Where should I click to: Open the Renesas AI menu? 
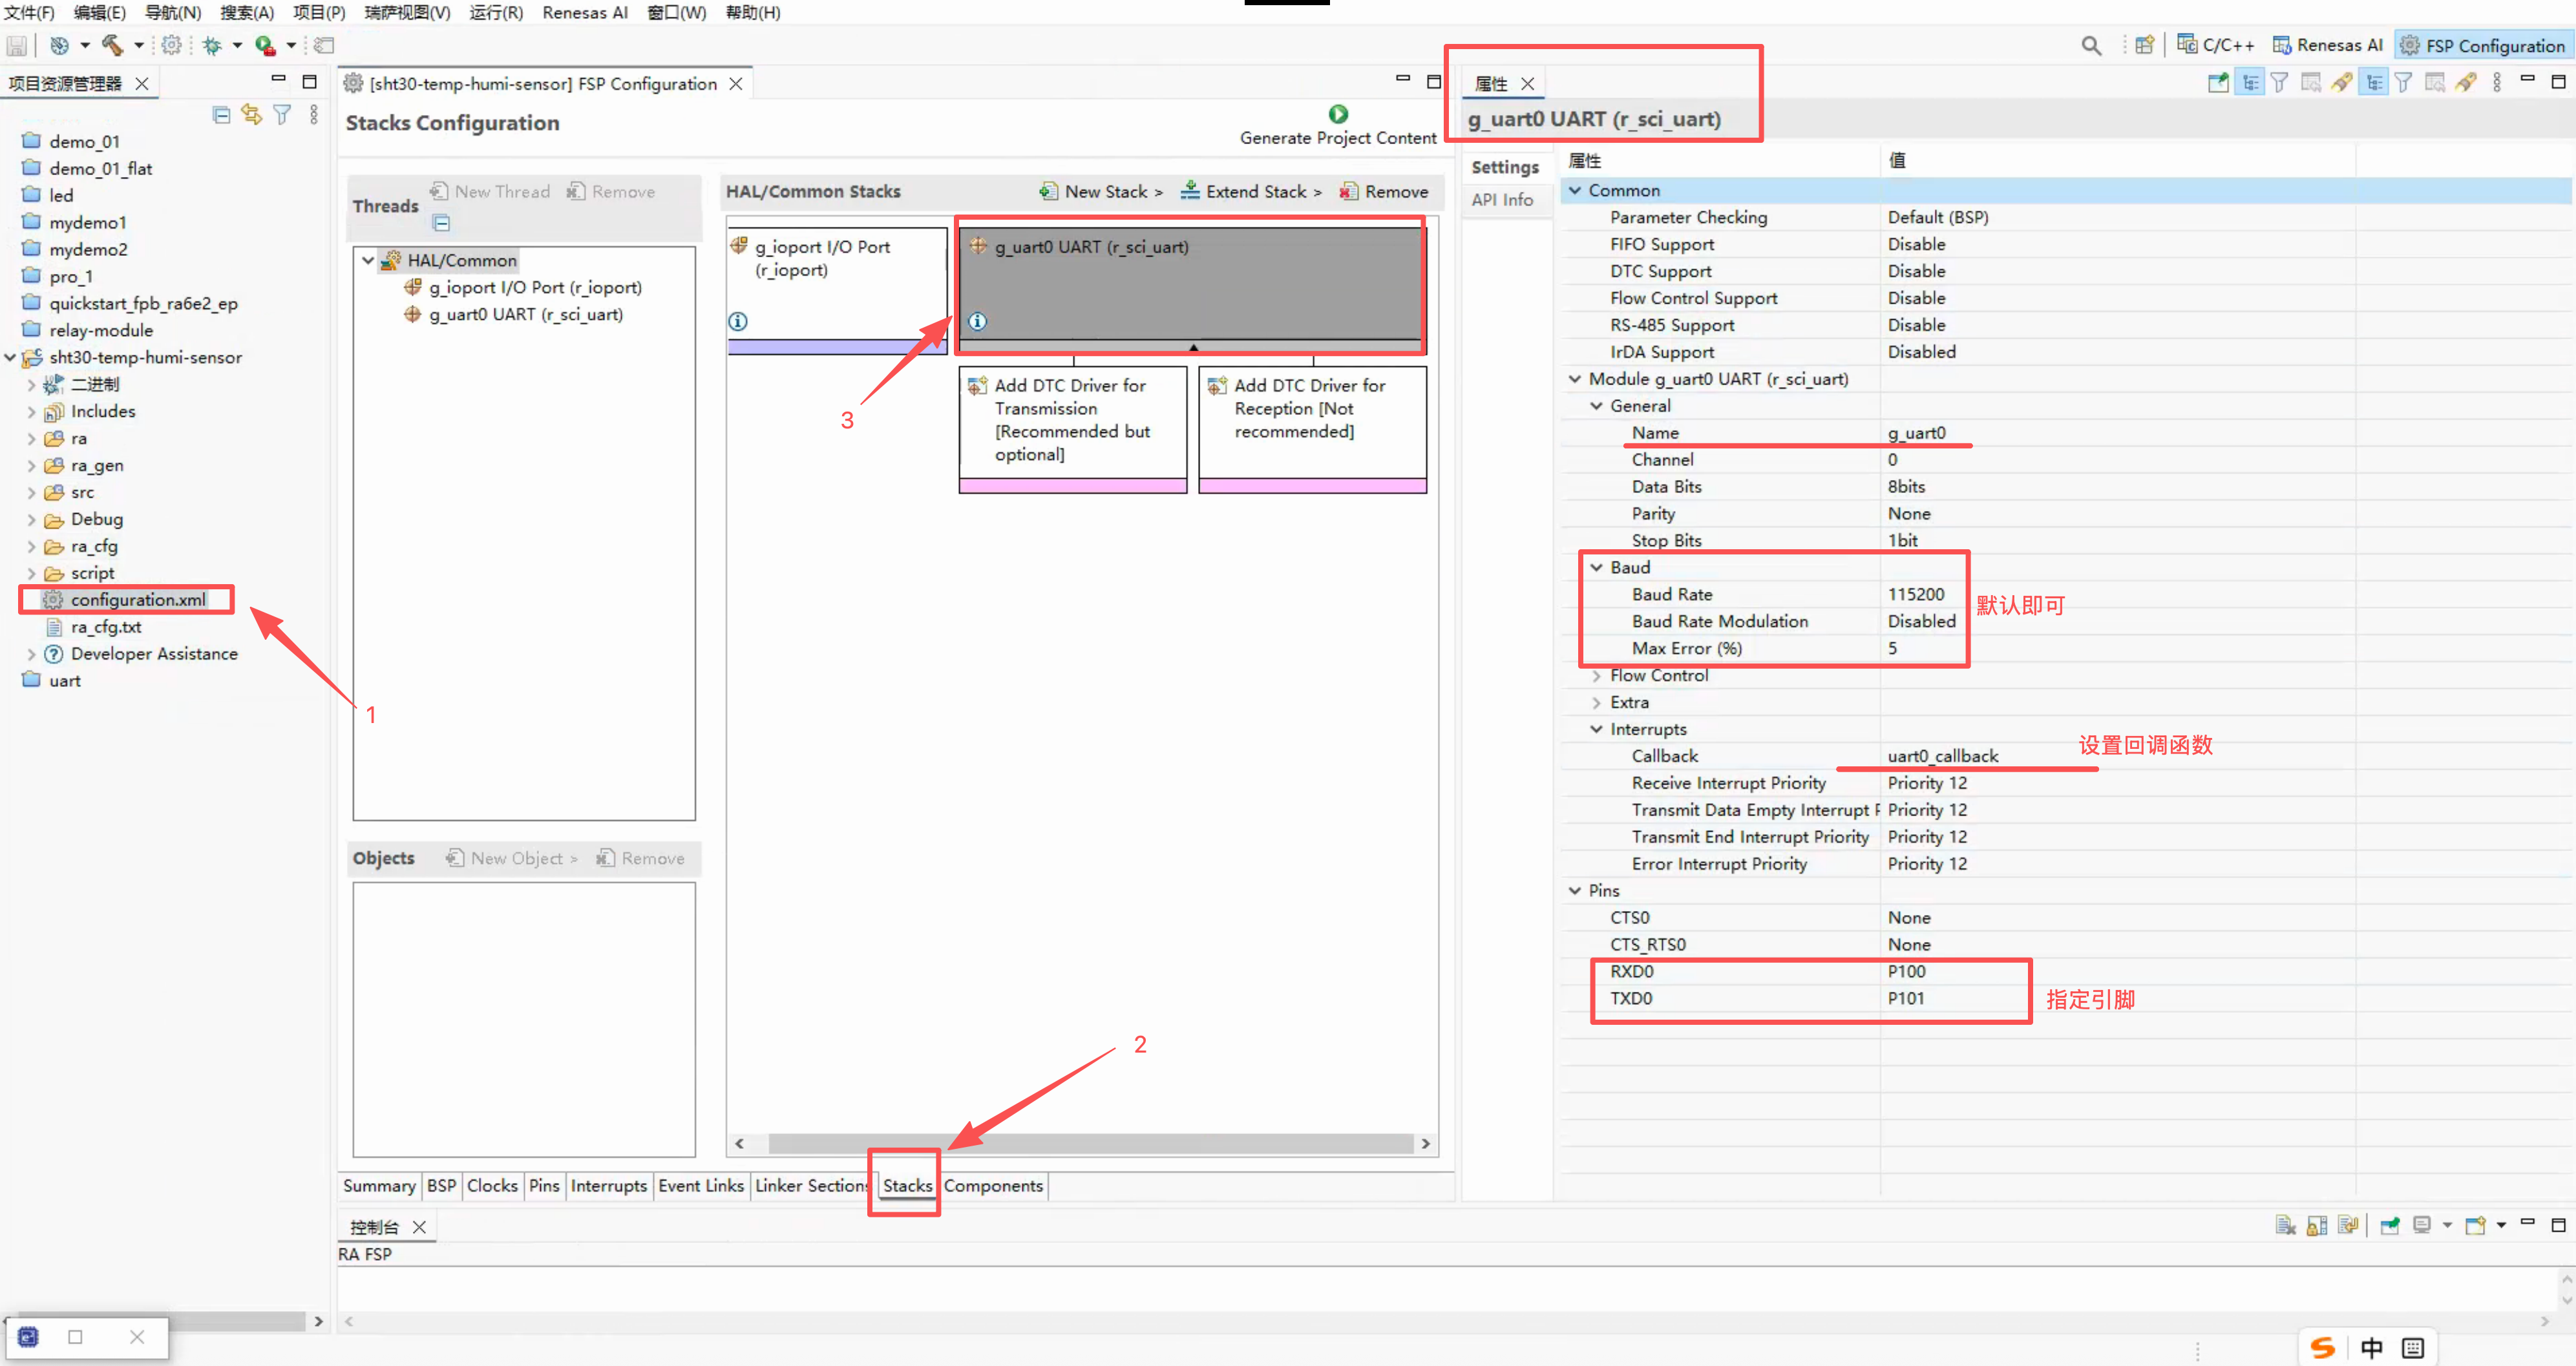pyautogui.click(x=584, y=12)
